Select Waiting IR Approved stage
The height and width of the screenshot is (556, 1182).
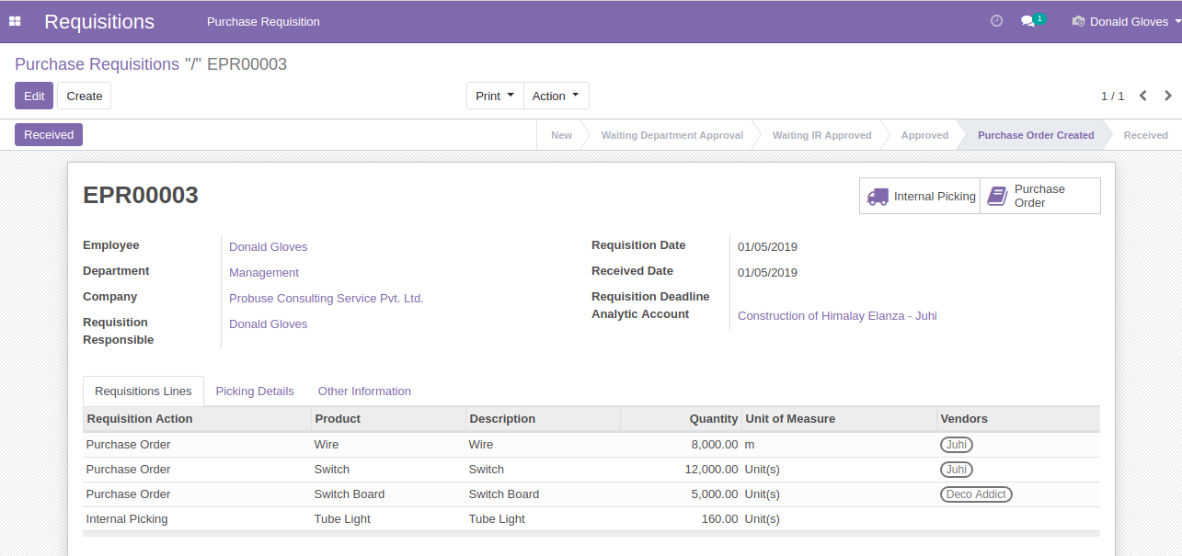pos(821,135)
